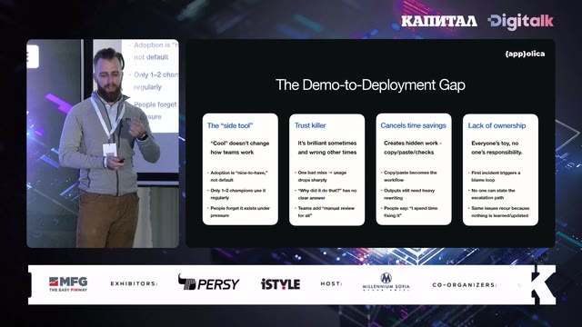Select the 'Cancels time savings' card heading

(x=413, y=125)
